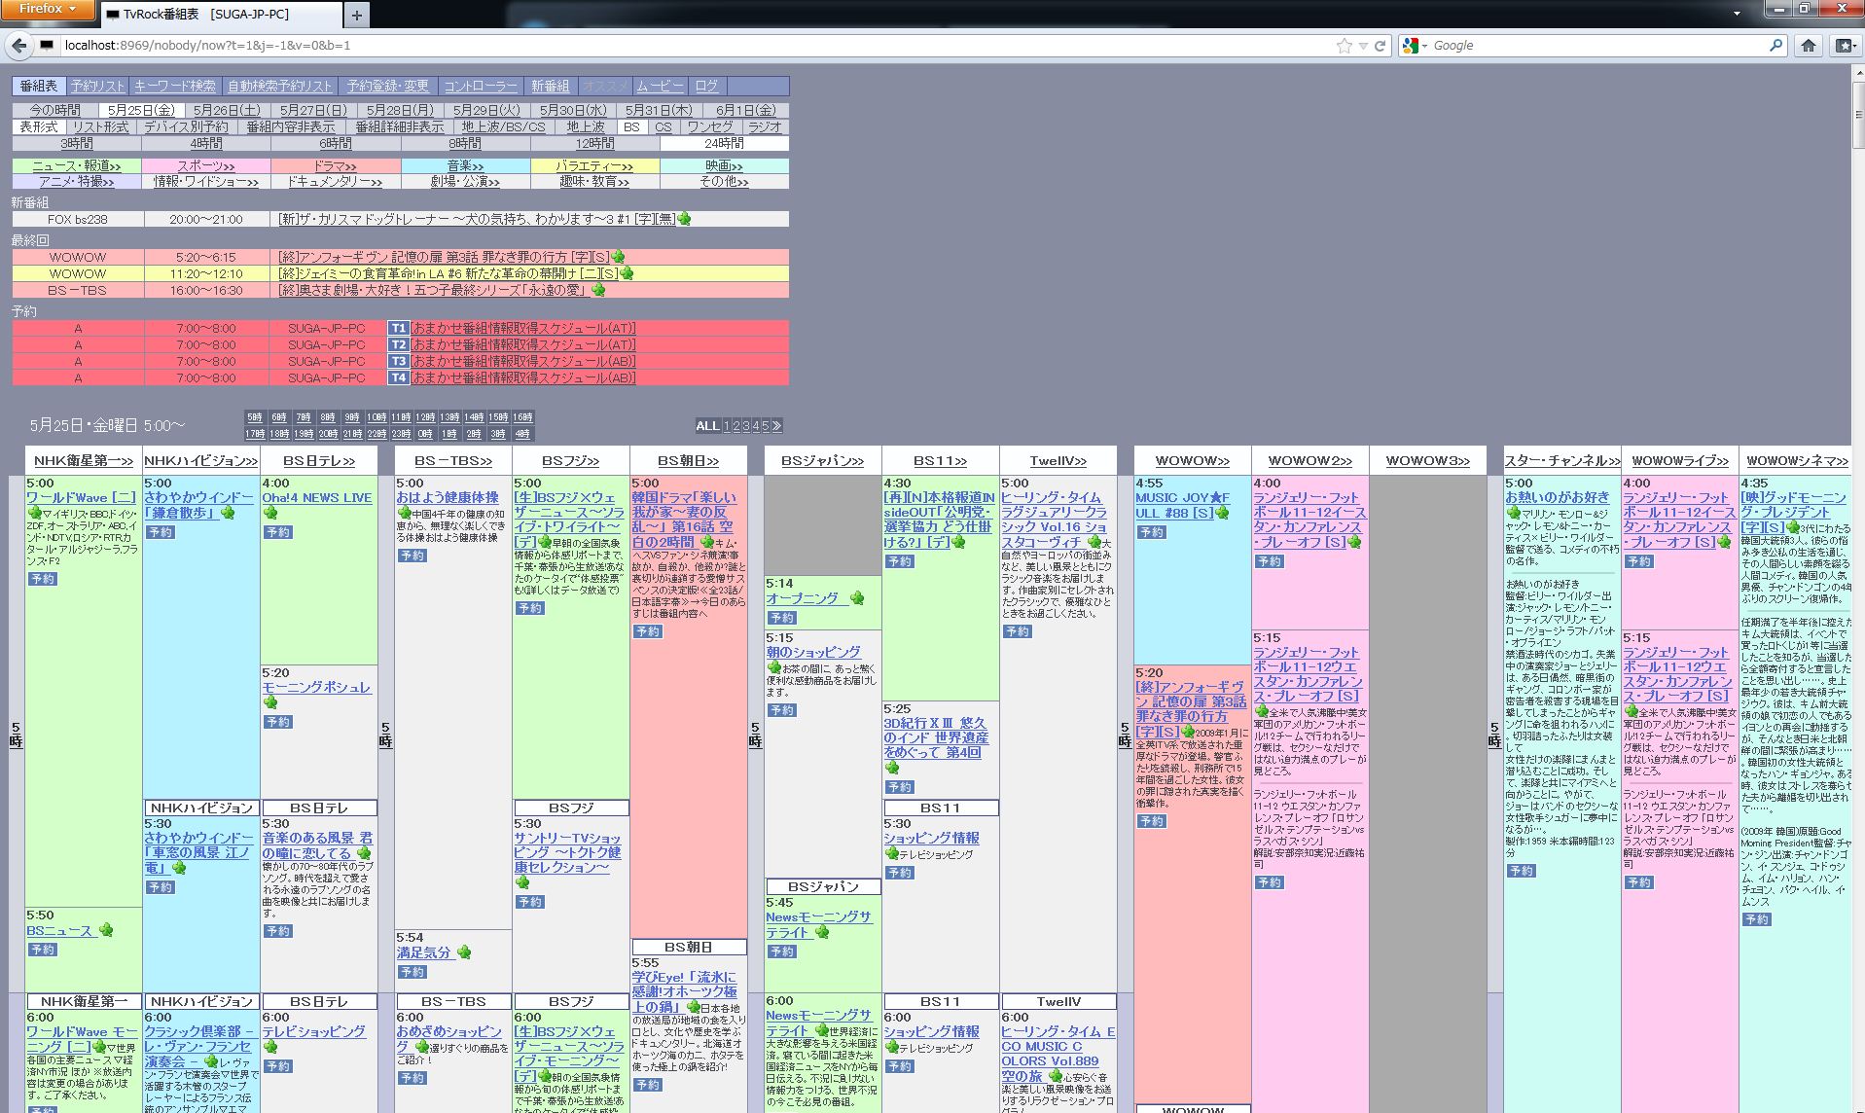Switch to リスト形式 list view
This screenshot has height=1113, width=1865.
coord(101,126)
